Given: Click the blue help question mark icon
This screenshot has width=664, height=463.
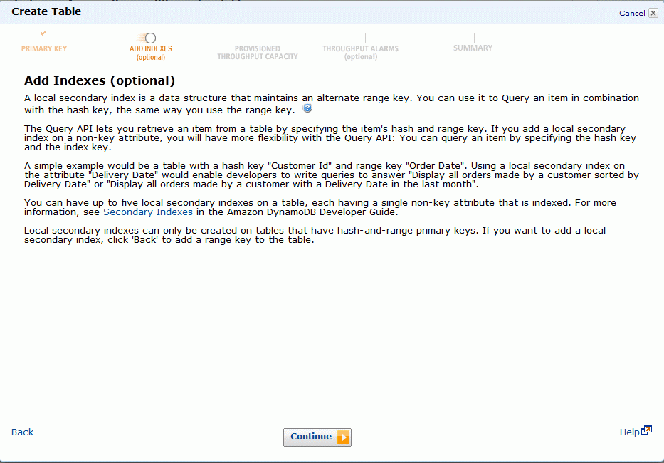Looking at the screenshot, I should pyautogui.click(x=308, y=108).
